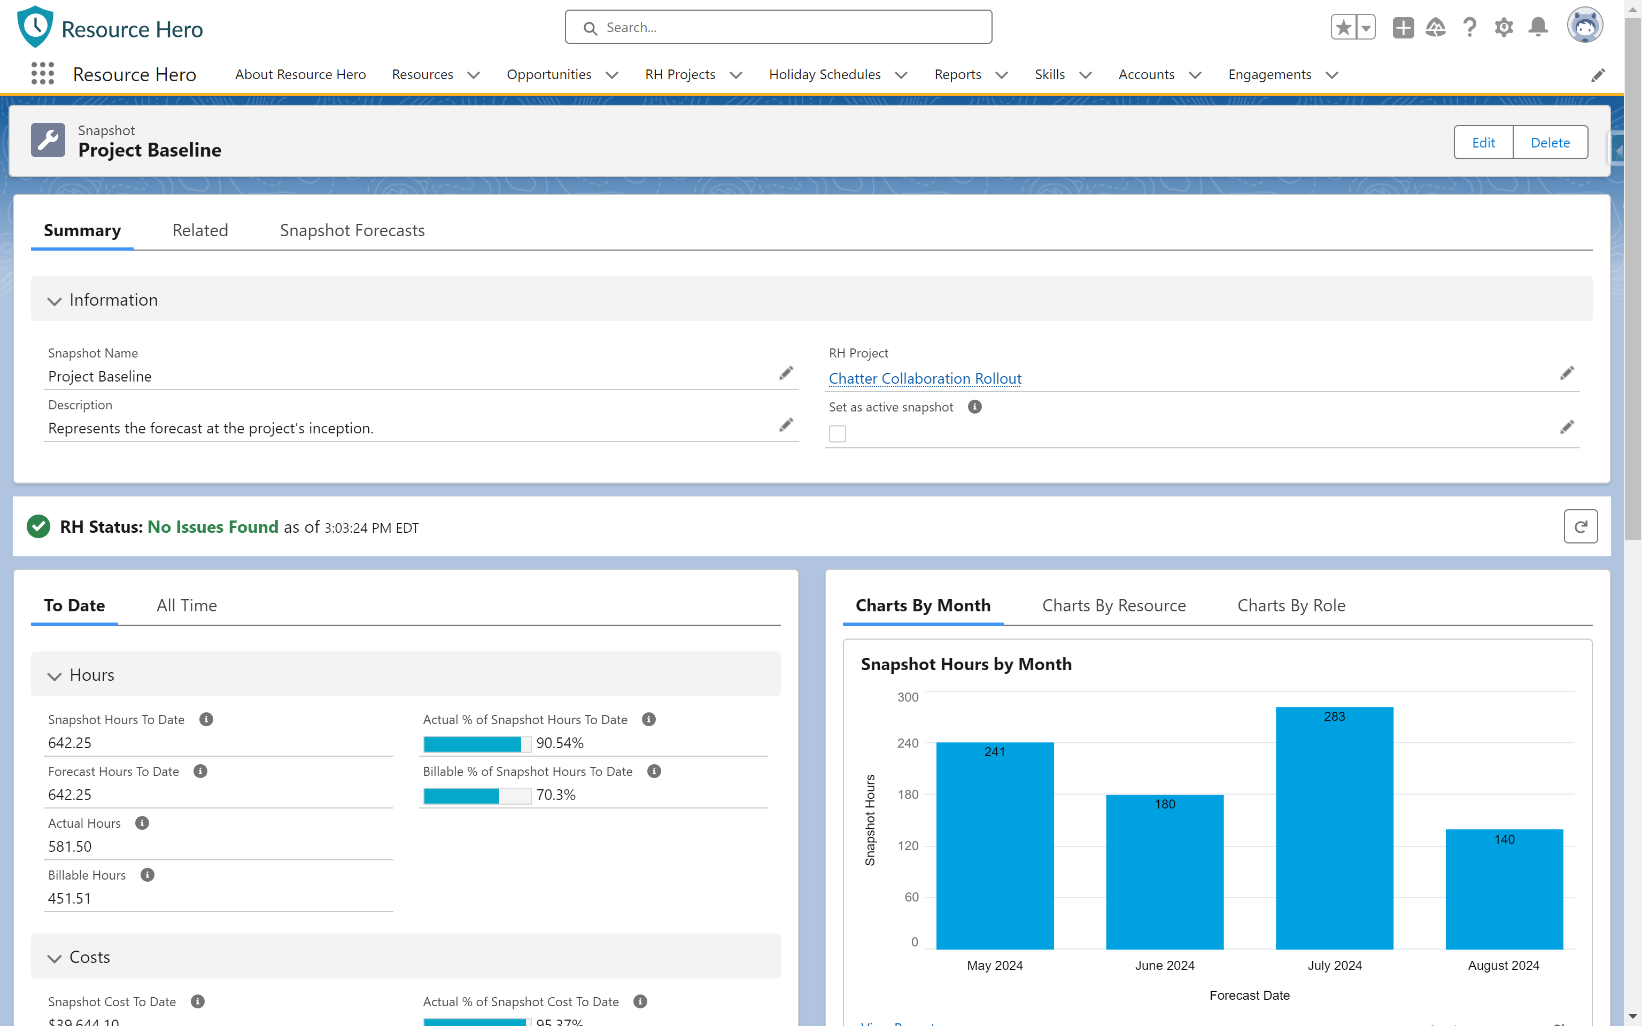Click the Delete button
Viewport: 1642px width, 1026px height.
pos(1551,143)
